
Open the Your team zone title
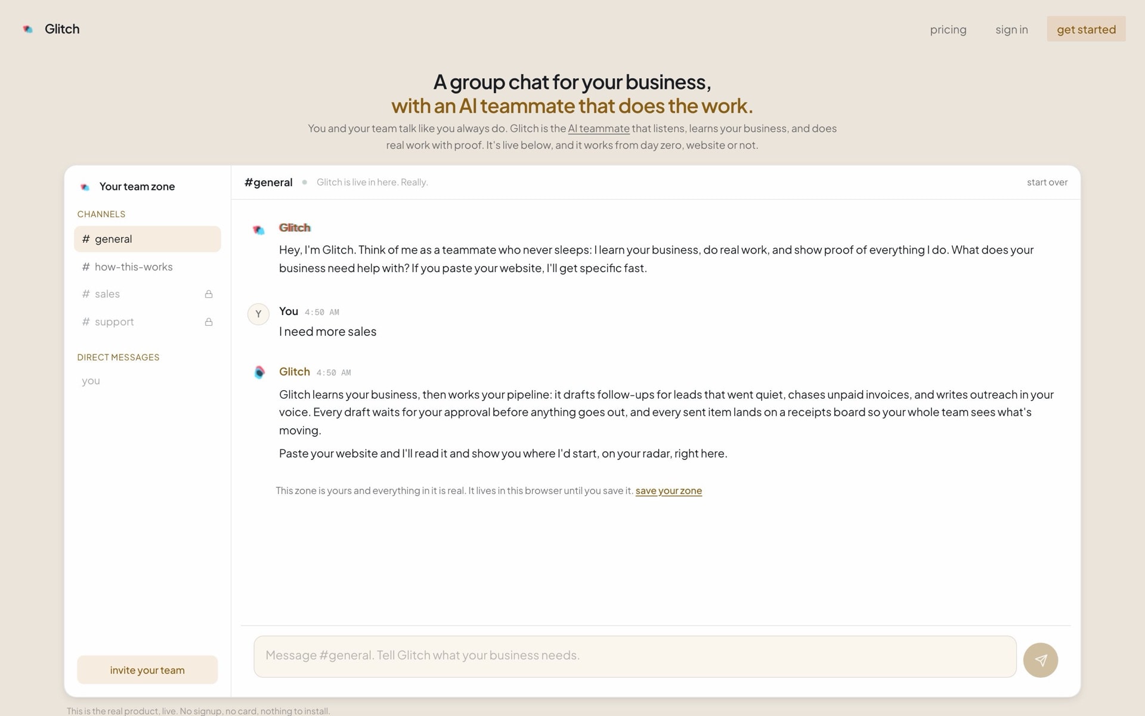click(x=137, y=186)
